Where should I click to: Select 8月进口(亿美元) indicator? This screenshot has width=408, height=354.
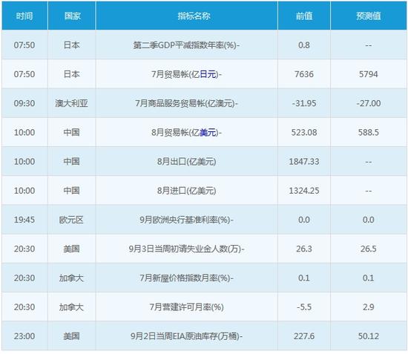click(x=186, y=191)
